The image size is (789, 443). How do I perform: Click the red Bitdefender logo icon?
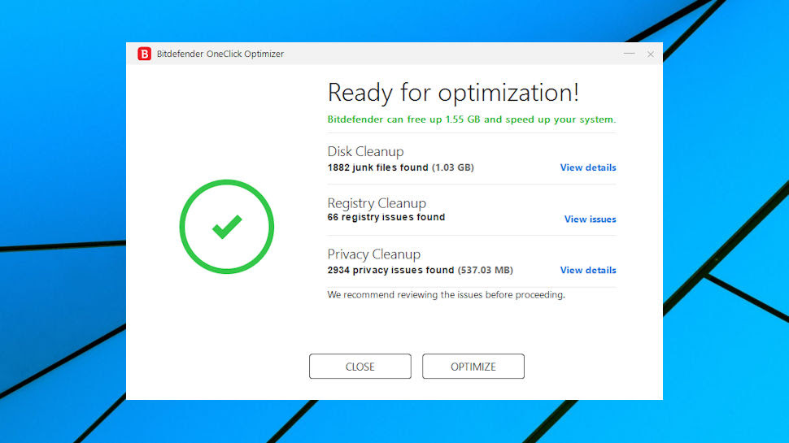[145, 54]
